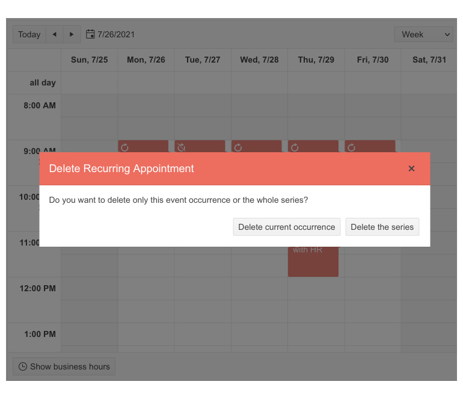This screenshot has width=463, height=417.
Task: Close the Delete Recurring Appointment dialog
Action: click(x=411, y=168)
